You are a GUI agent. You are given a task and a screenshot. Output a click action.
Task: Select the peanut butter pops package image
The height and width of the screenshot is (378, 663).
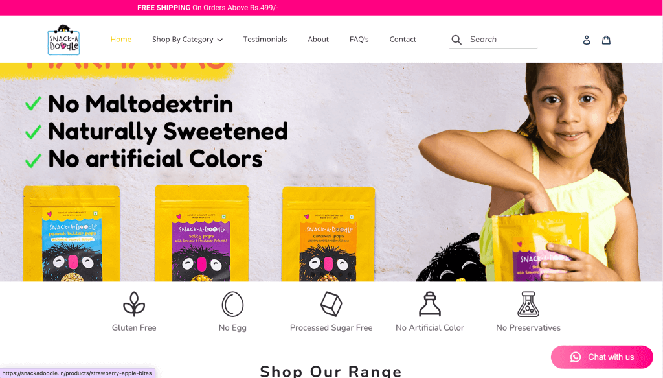pyautogui.click(x=71, y=233)
